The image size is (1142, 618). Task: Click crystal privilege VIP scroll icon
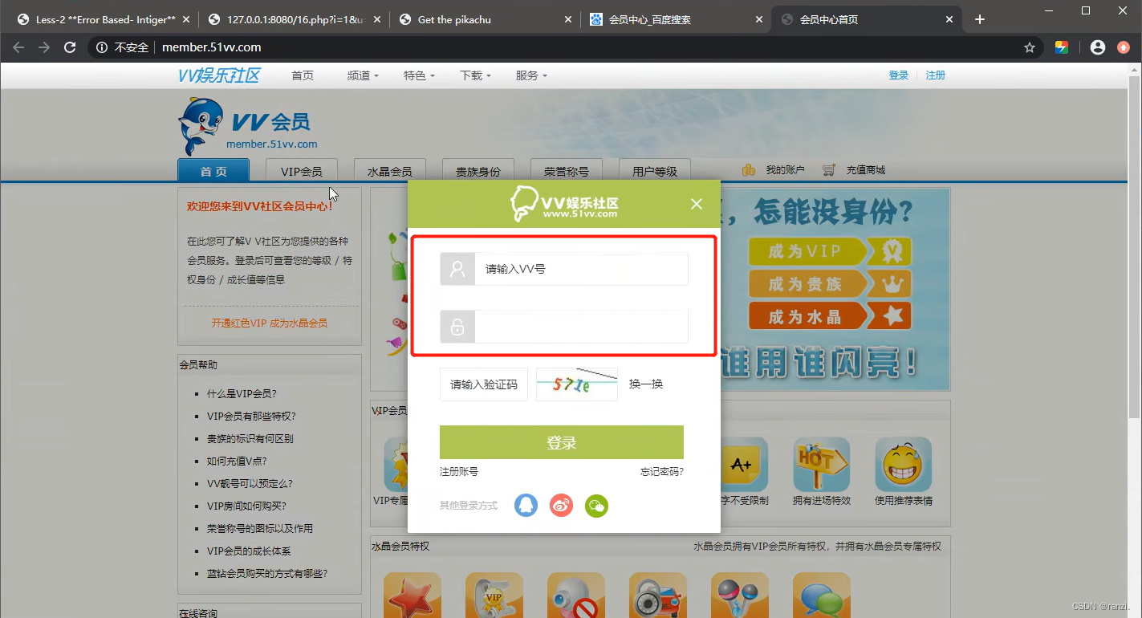tap(494, 595)
